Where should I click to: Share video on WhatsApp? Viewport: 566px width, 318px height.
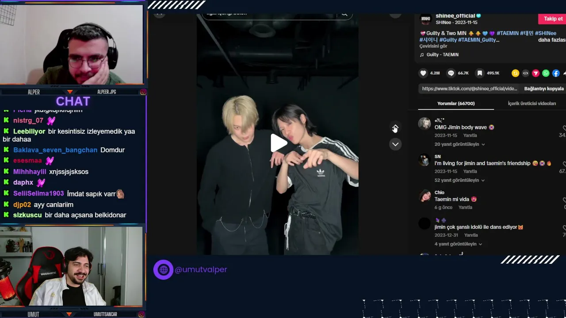(546, 73)
